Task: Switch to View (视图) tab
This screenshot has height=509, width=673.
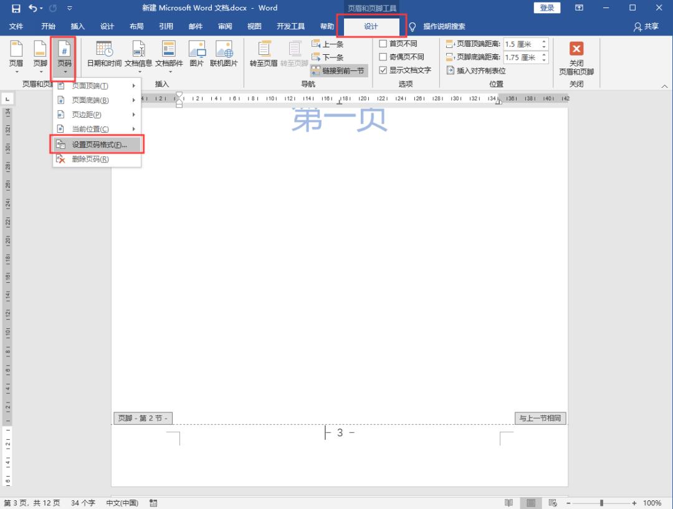Action: [254, 27]
